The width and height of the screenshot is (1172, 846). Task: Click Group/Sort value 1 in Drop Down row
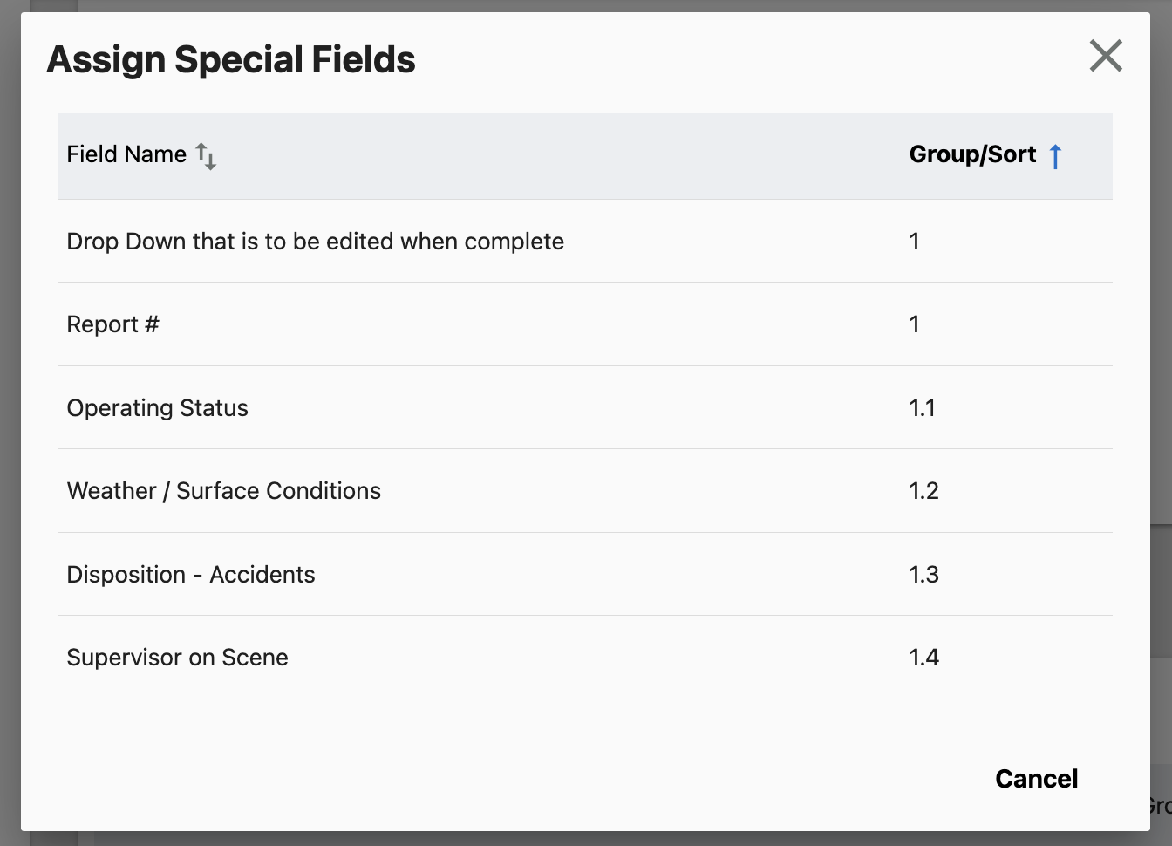coord(914,242)
